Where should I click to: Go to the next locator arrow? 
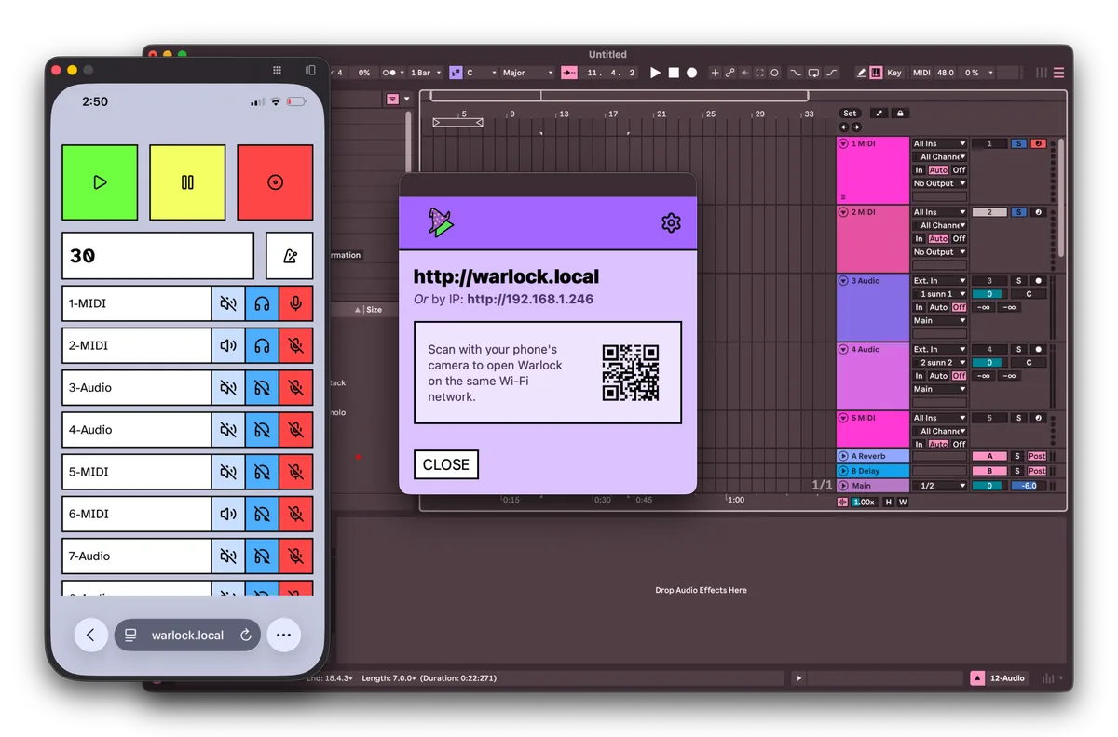(x=856, y=127)
